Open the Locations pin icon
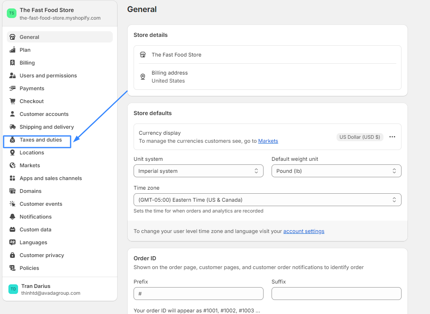The height and width of the screenshot is (314, 430). pos(13,152)
